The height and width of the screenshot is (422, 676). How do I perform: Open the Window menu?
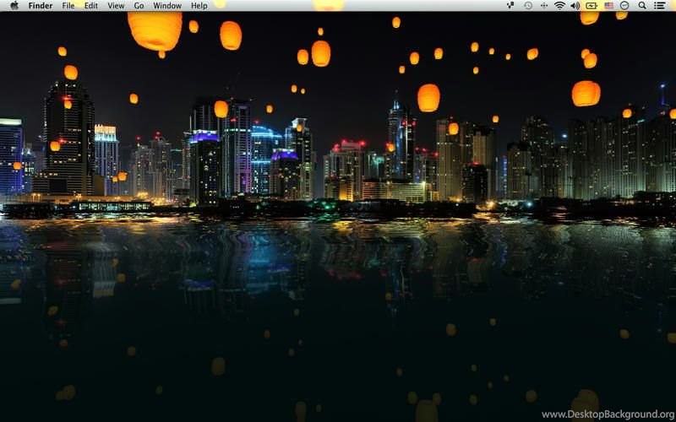click(x=167, y=5)
